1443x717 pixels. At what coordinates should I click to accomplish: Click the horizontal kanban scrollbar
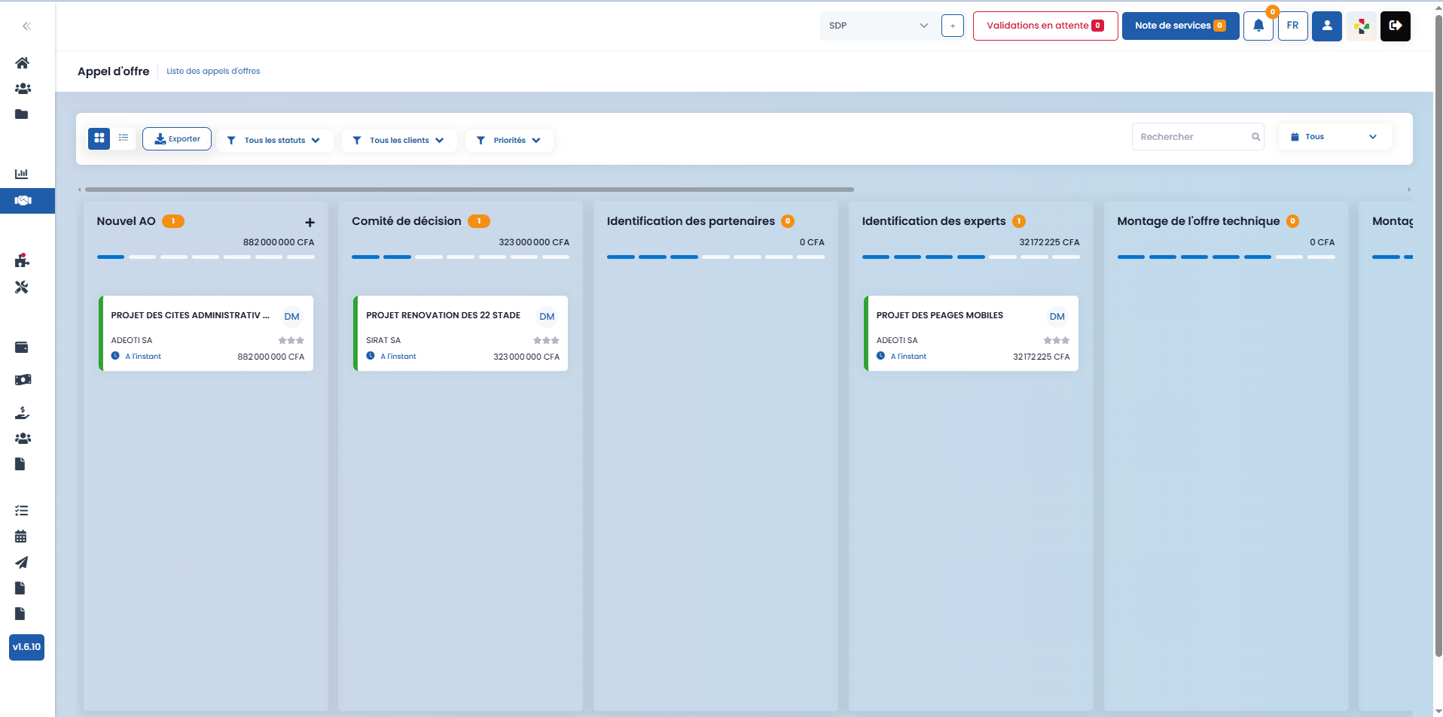click(468, 190)
